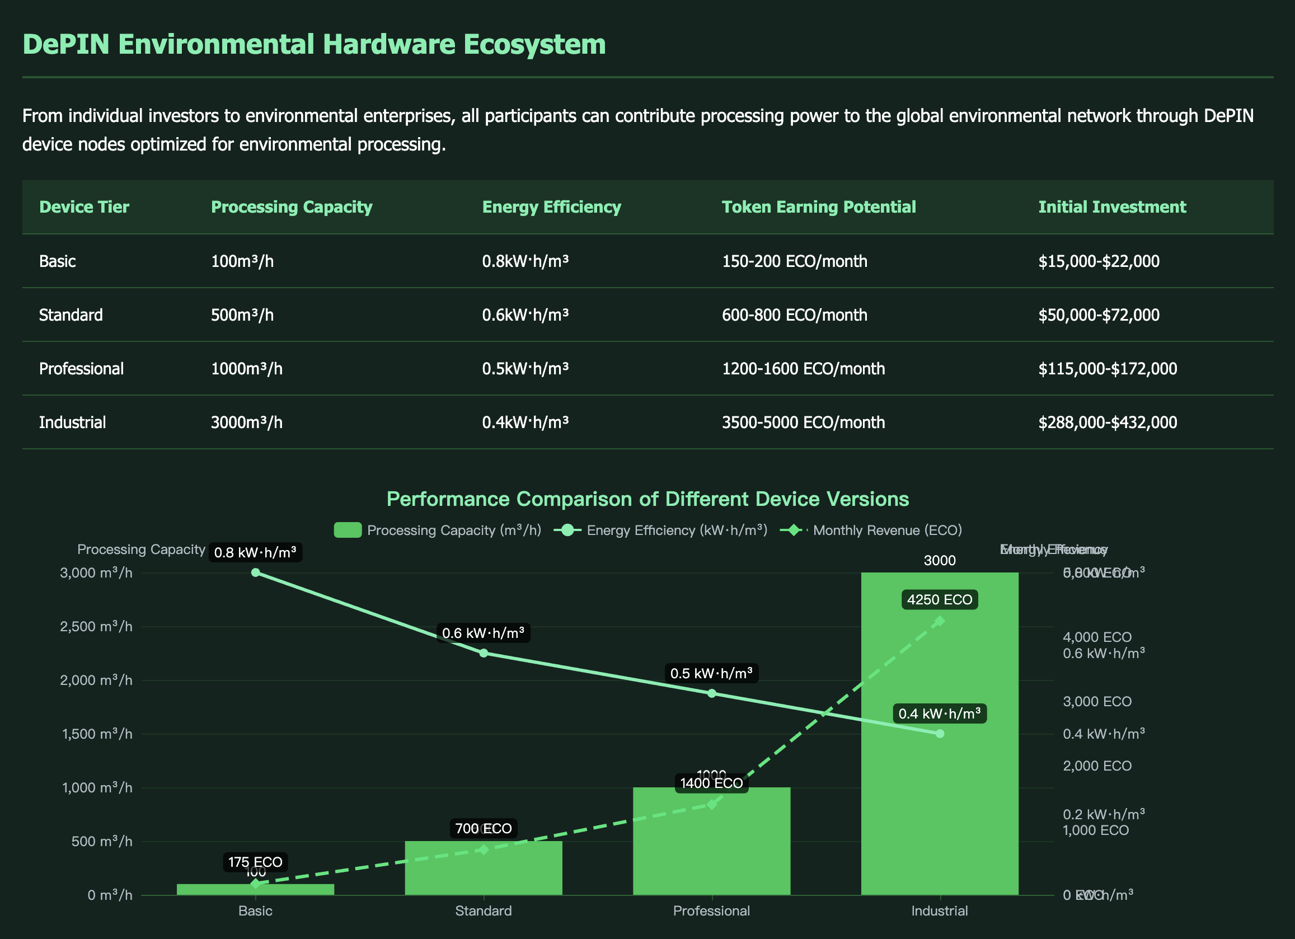This screenshot has height=939, width=1295.
Task: Click the 0.6 kW·h/m³ efficiency data point
Action: (x=483, y=653)
